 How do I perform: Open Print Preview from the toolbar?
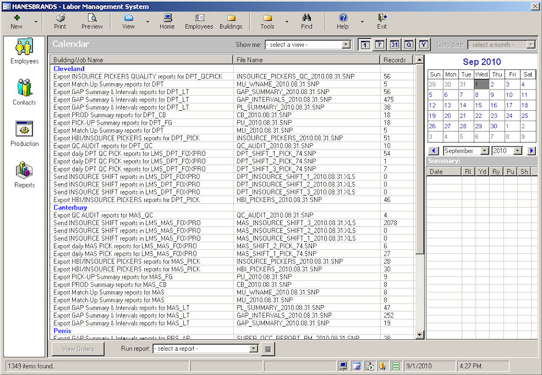click(x=92, y=21)
